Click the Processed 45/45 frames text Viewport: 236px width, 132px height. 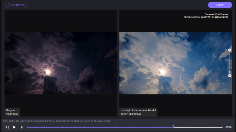click(x=216, y=14)
